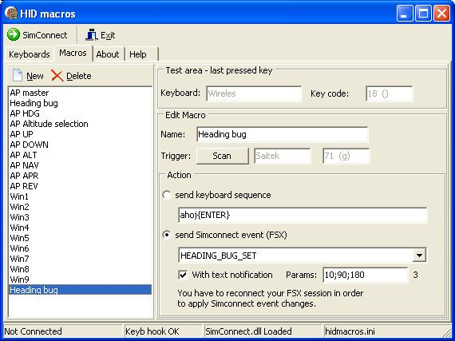Viewport: 455px width, 341px height.
Task: Select send keyboard sequence radio button
Action: (167, 195)
